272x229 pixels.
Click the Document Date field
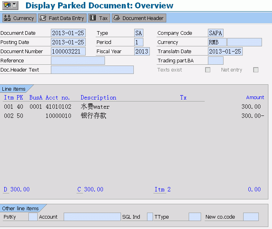coord(68,33)
